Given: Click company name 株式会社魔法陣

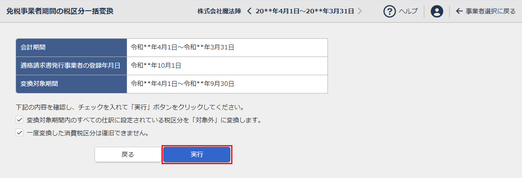Looking at the screenshot, I should pos(218,11).
